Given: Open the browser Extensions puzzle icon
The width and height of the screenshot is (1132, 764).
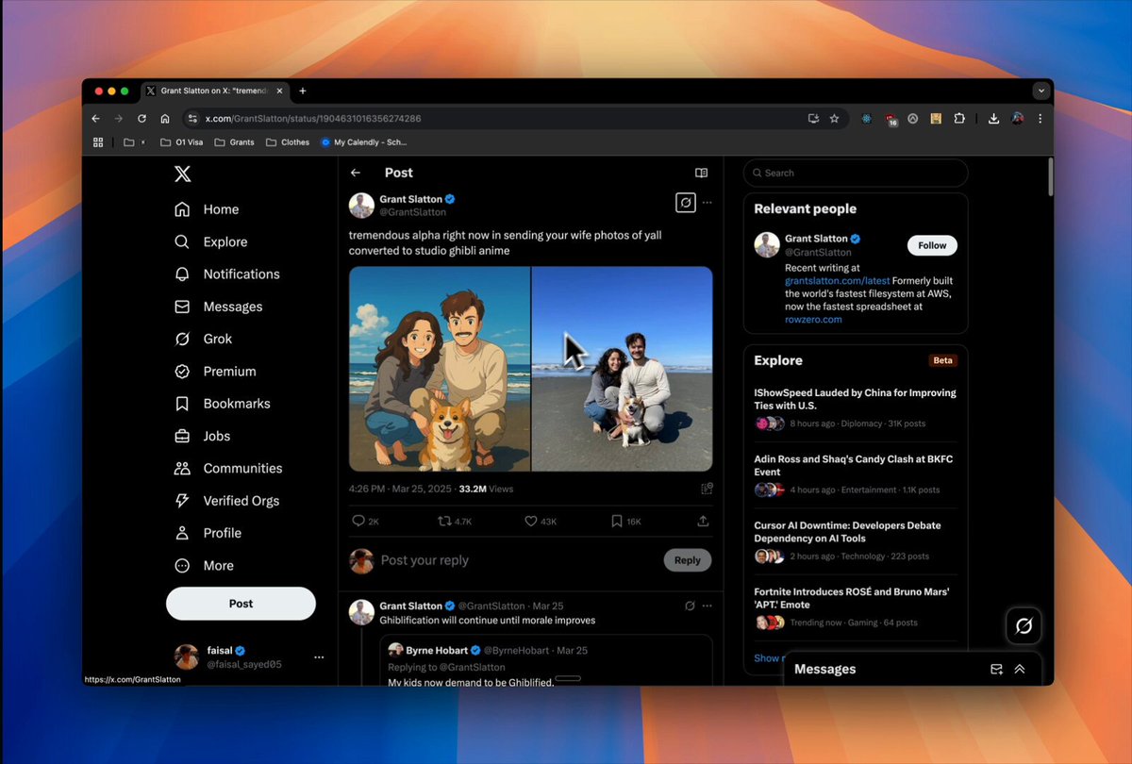Looking at the screenshot, I should pyautogui.click(x=959, y=119).
